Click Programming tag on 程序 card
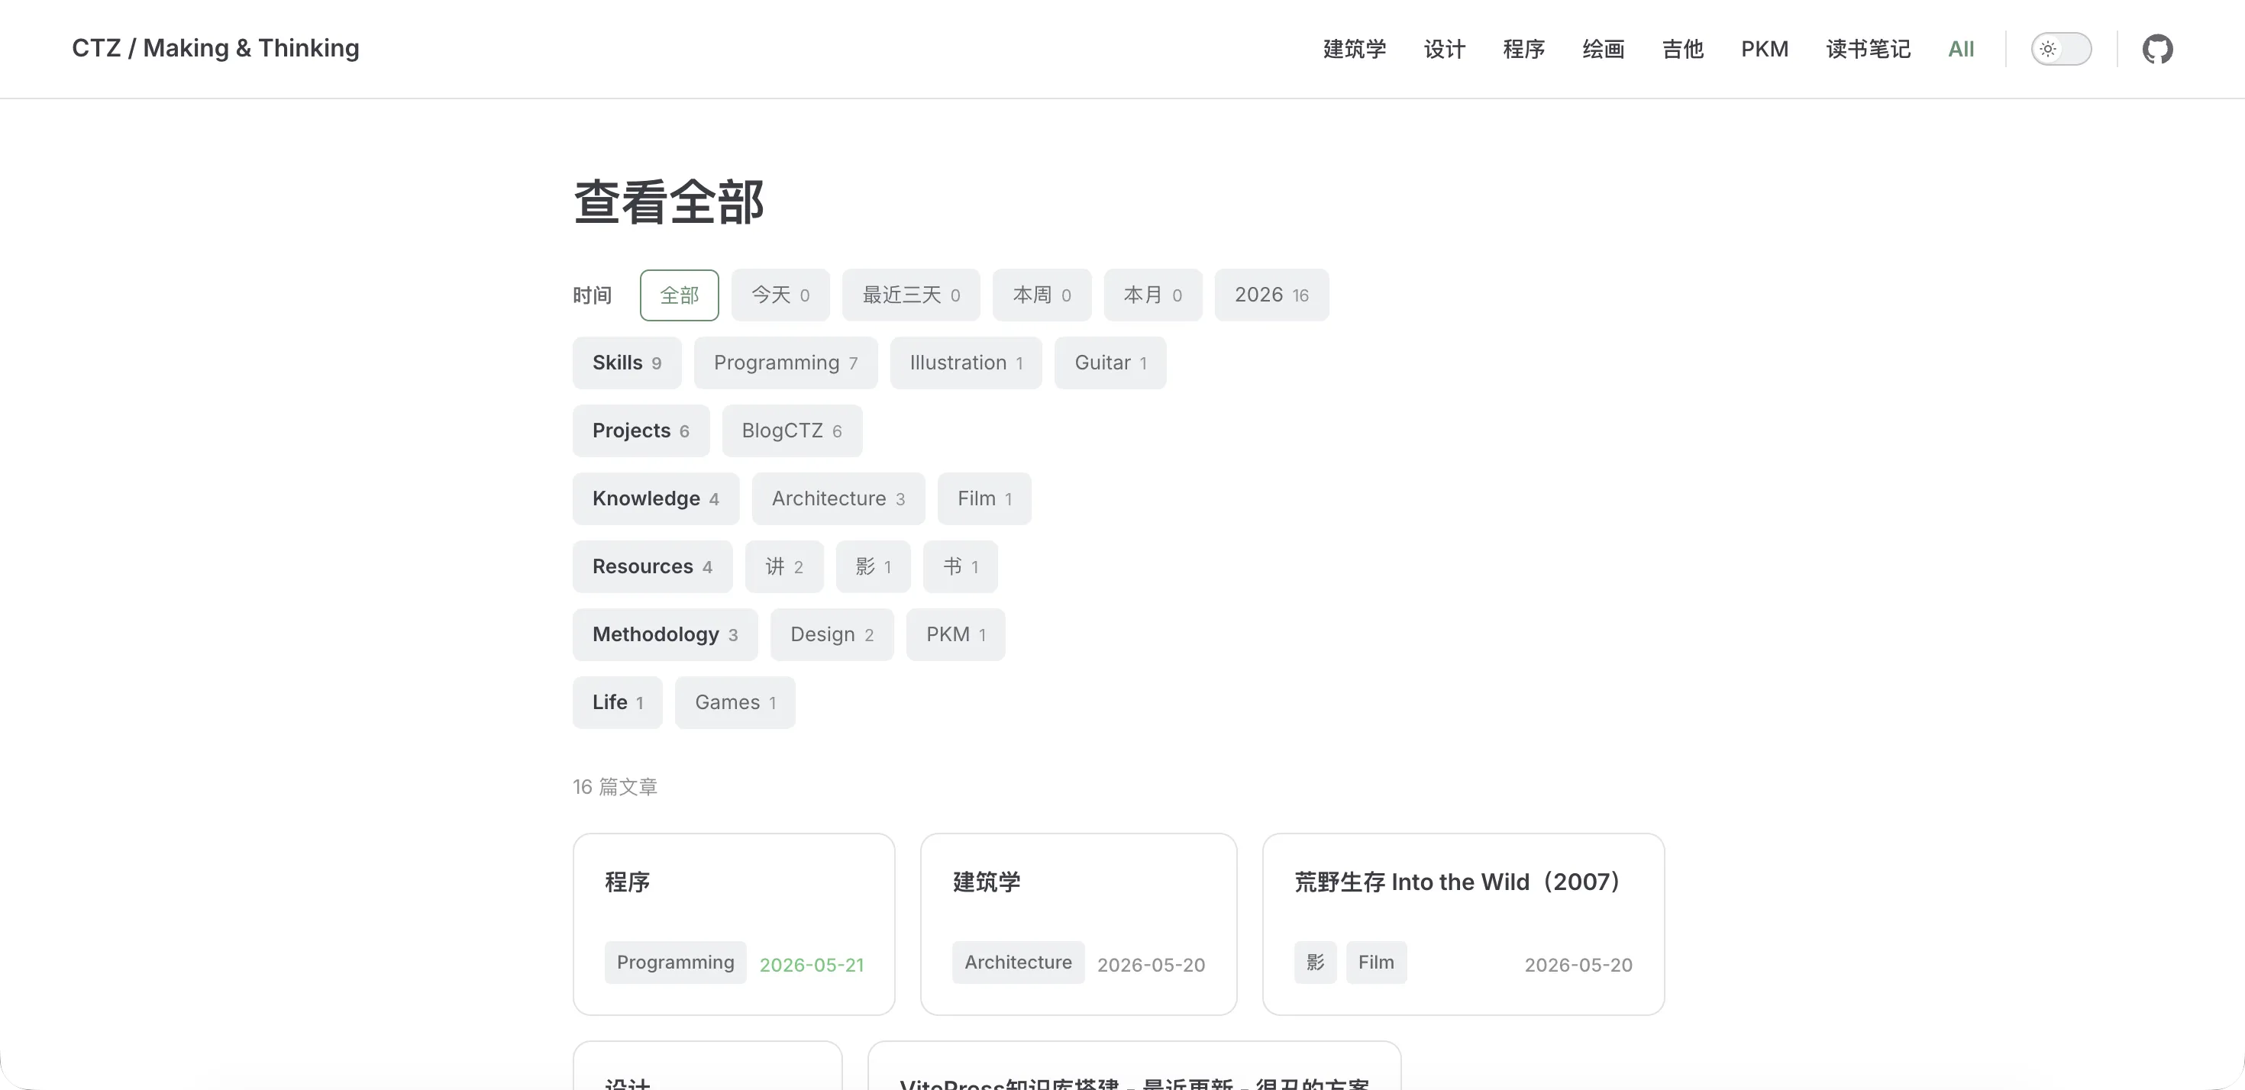The image size is (2245, 1090). point(676,963)
